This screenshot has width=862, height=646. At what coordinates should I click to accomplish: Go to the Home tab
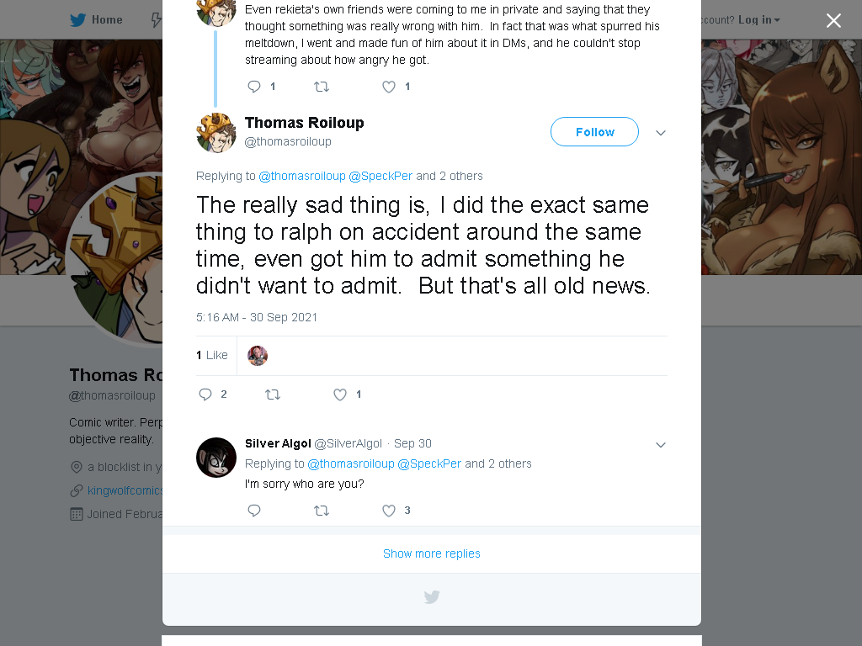point(96,20)
